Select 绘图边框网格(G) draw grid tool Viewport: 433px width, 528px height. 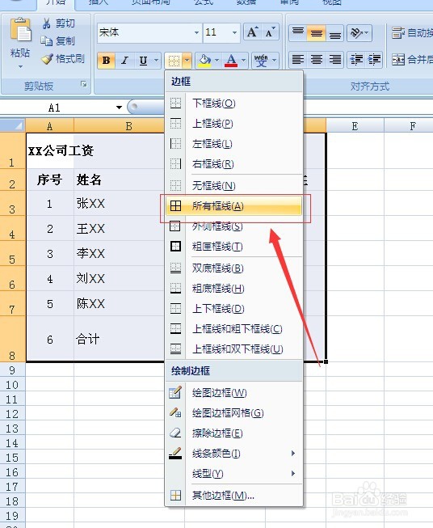[x=234, y=413]
